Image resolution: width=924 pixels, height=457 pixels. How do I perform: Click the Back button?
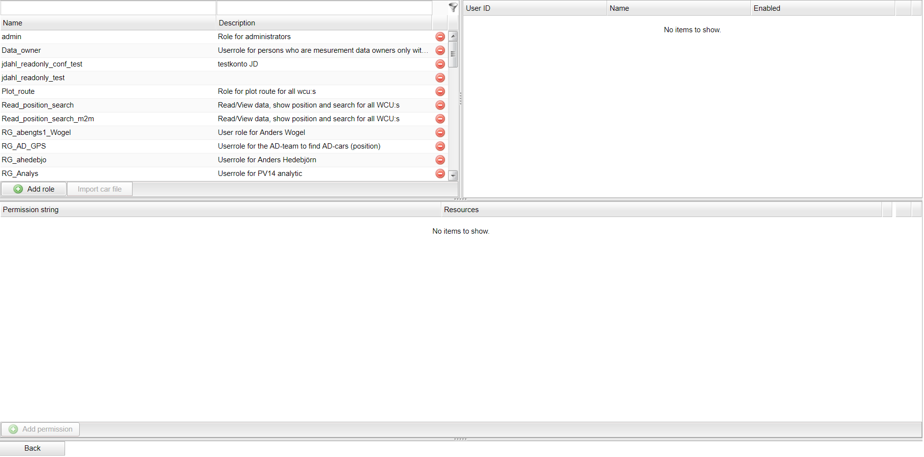(32, 448)
